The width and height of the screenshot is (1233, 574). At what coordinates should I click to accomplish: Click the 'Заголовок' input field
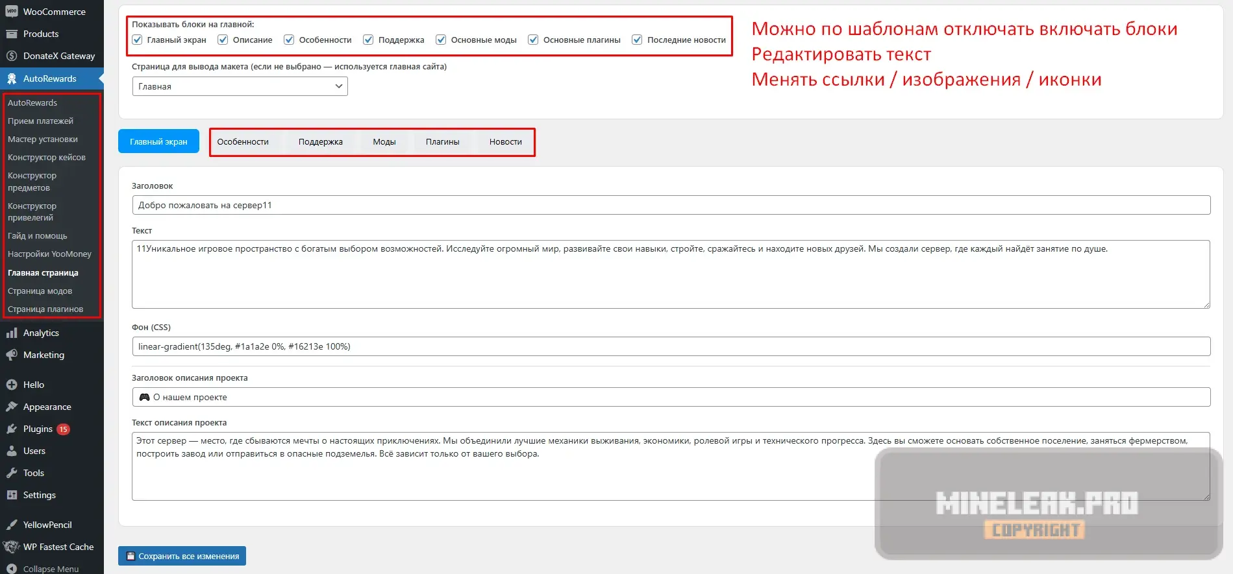[x=671, y=205]
